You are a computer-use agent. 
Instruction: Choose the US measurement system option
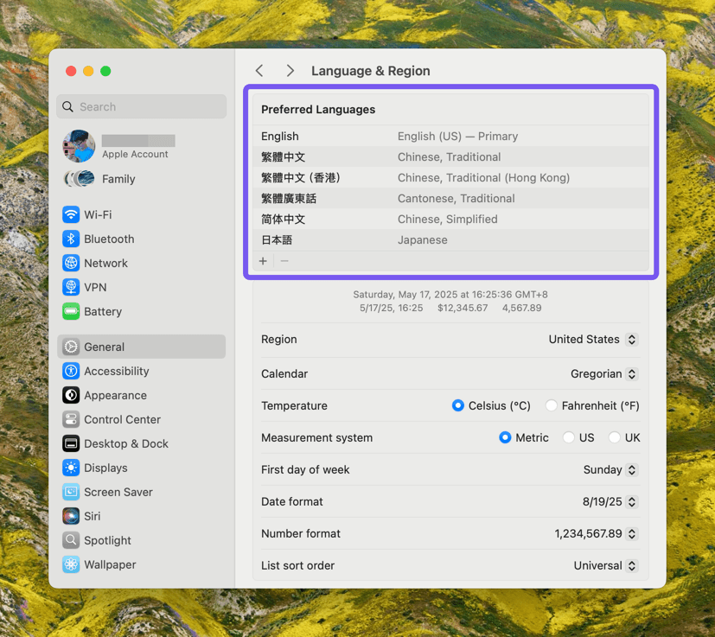[x=569, y=437]
